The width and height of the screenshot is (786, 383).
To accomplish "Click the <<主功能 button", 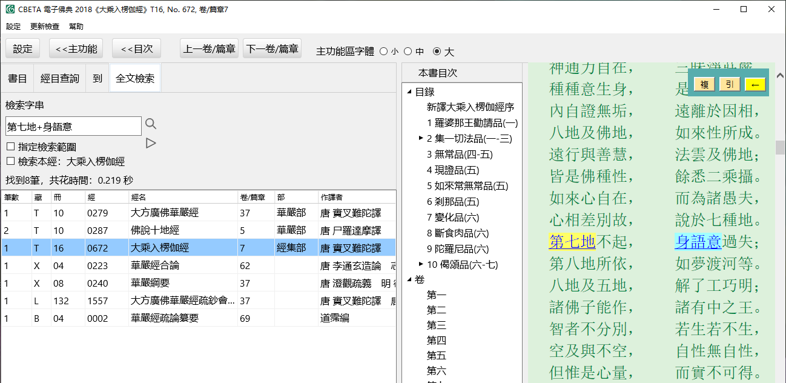I will point(76,49).
